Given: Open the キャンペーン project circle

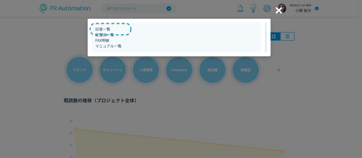Looking at the screenshot, I should 113,70.
